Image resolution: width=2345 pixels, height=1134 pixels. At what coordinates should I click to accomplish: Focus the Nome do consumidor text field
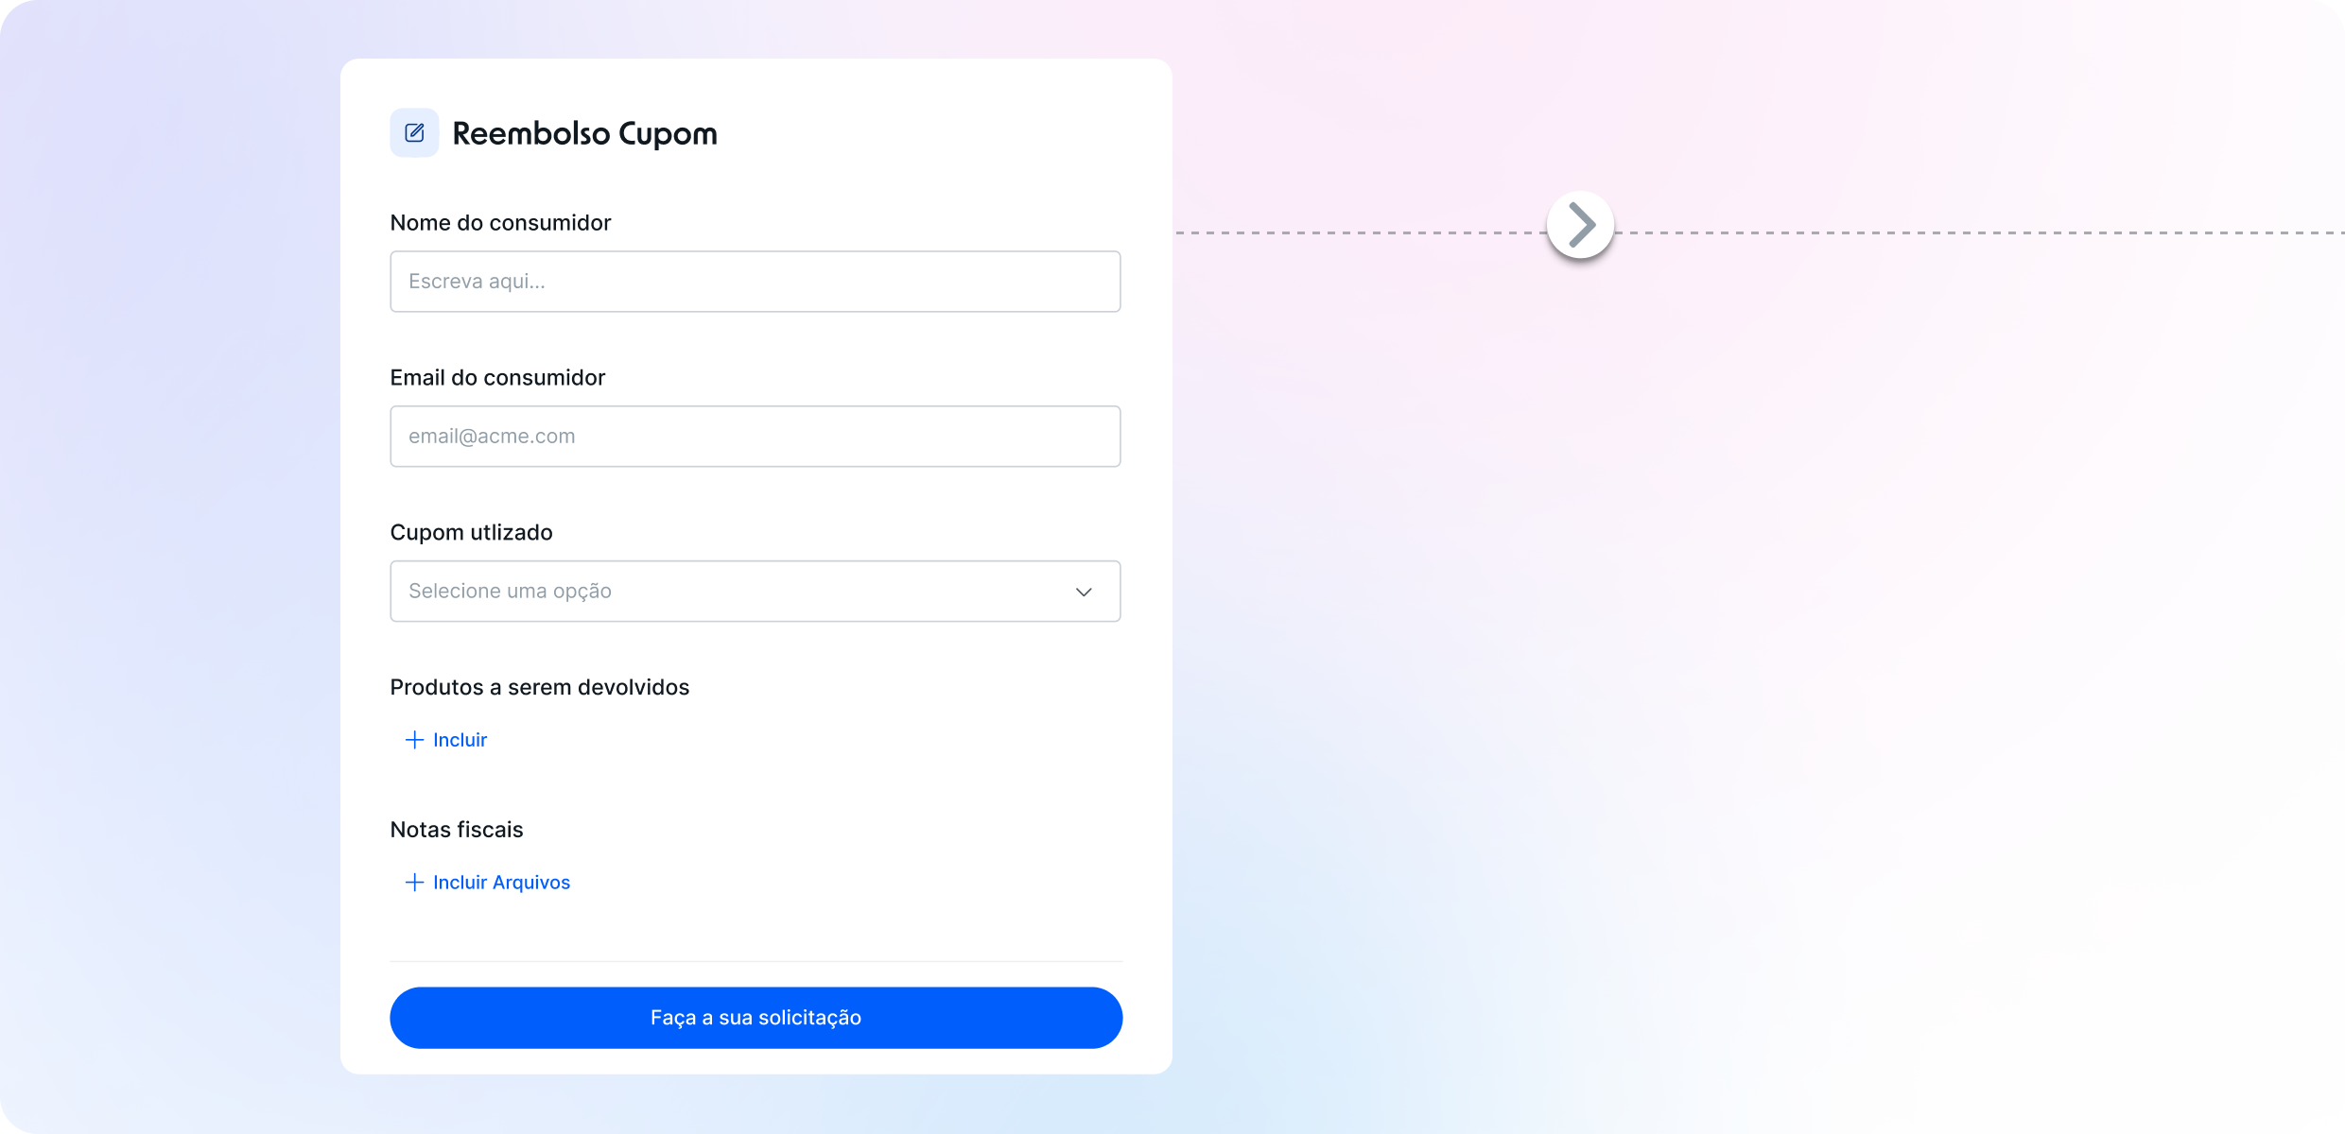pos(755,282)
